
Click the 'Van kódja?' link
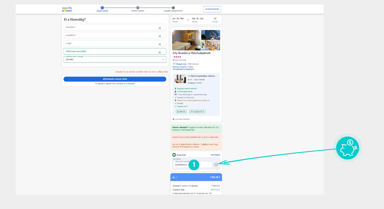click(x=215, y=155)
